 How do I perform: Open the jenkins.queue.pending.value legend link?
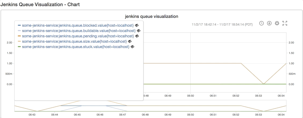(78, 36)
